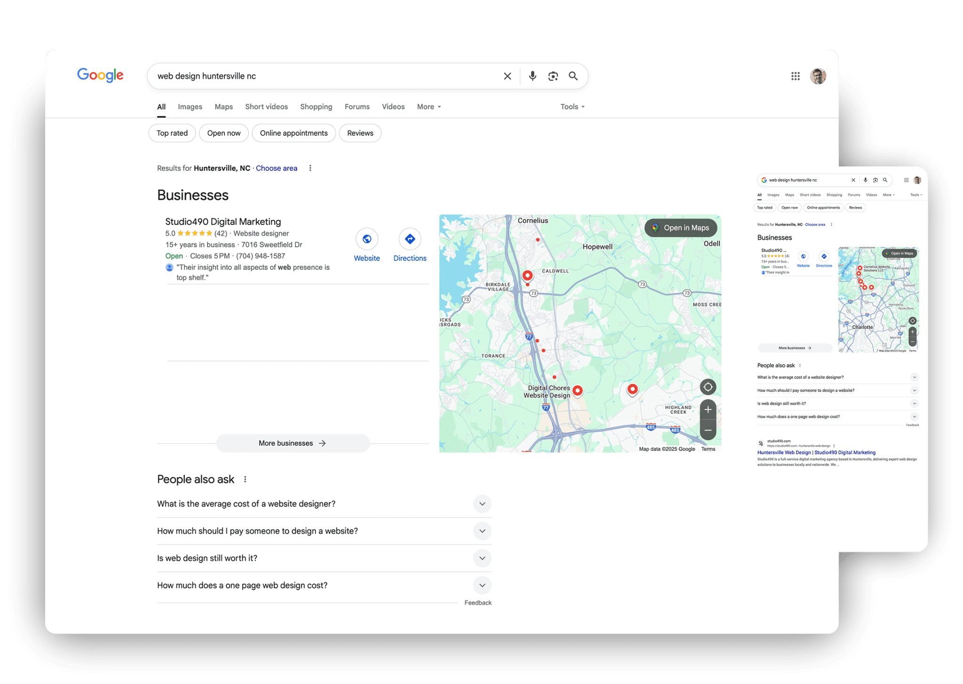Switch to the Videos tab
The image size is (963, 684).
click(x=393, y=107)
